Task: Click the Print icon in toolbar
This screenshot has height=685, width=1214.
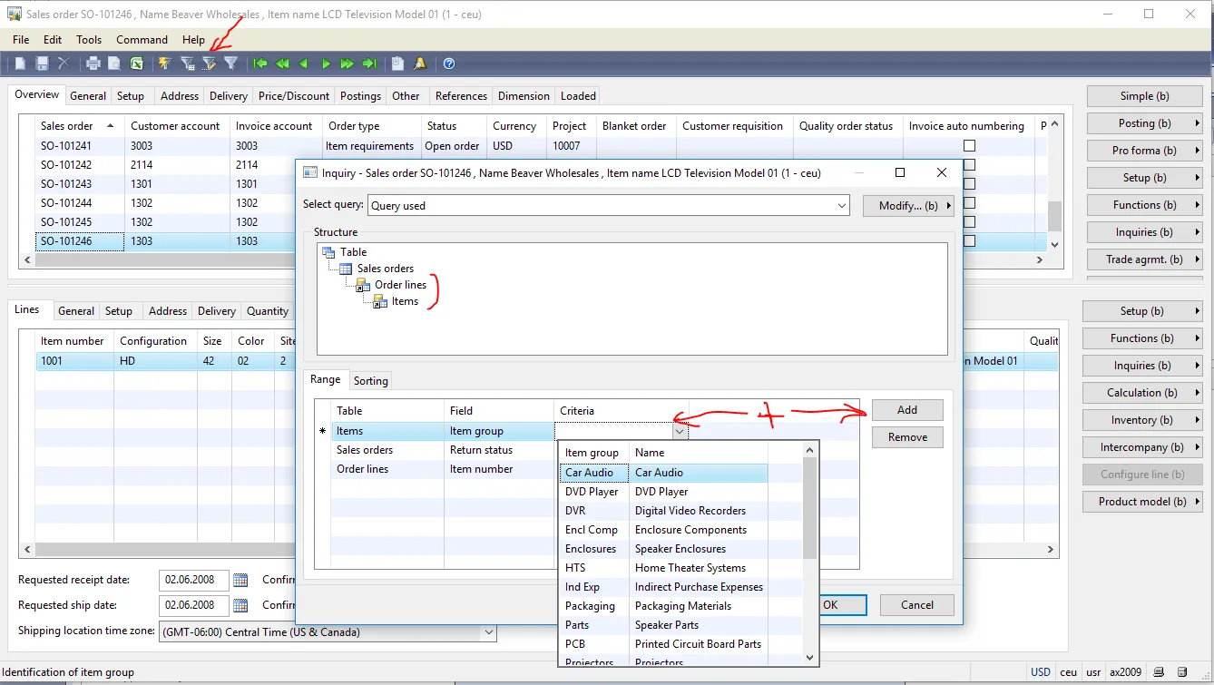Action: (x=93, y=64)
